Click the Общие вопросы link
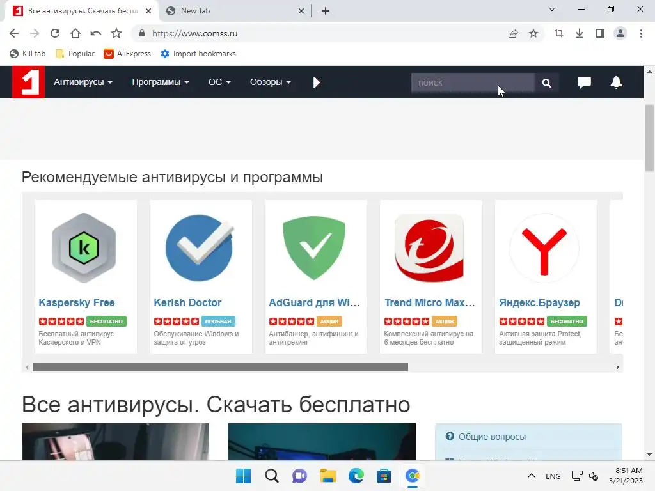655x491 pixels. [x=492, y=437]
